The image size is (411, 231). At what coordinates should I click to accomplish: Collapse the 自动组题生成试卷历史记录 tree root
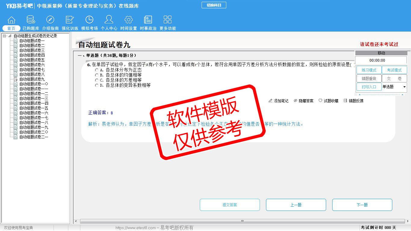click(5, 36)
